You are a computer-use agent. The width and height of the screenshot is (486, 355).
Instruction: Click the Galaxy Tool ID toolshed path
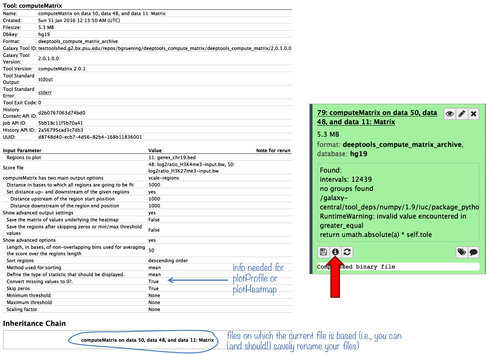[164, 48]
